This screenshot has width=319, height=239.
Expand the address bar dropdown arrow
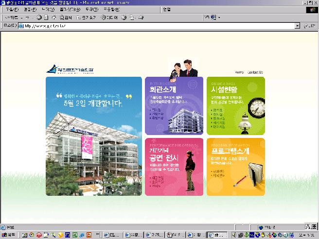pos(298,26)
